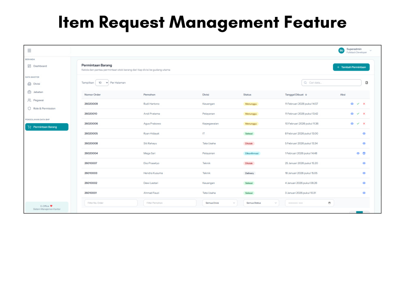405x303 pixels.
Task: Approve order 26020009 with check icon
Action: click(x=358, y=104)
